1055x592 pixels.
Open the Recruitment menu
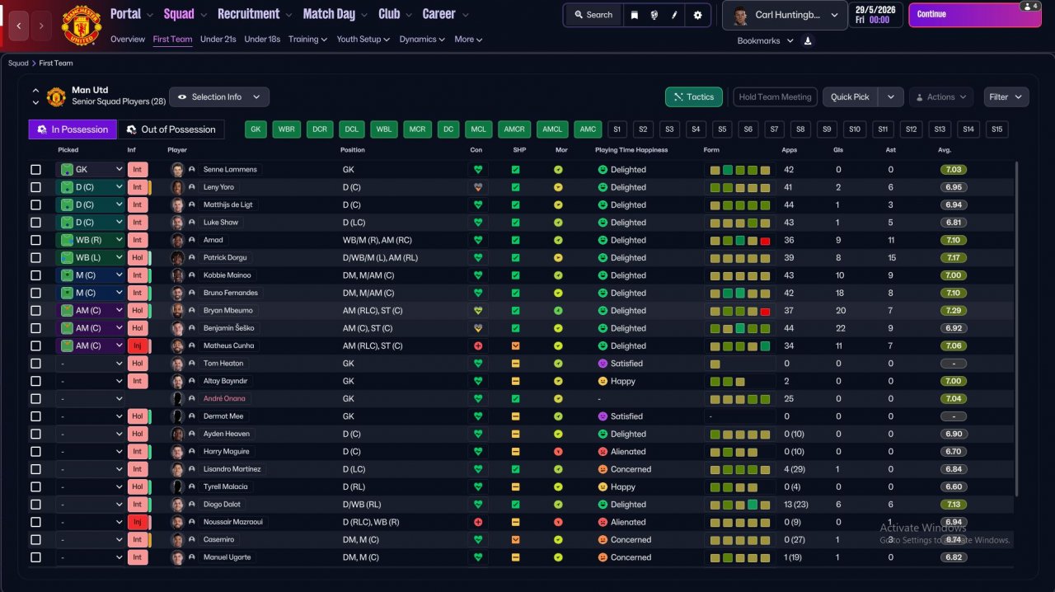point(254,14)
